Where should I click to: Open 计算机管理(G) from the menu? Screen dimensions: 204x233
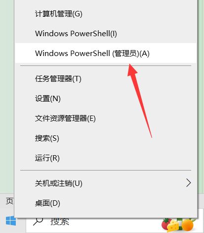[106, 14]
